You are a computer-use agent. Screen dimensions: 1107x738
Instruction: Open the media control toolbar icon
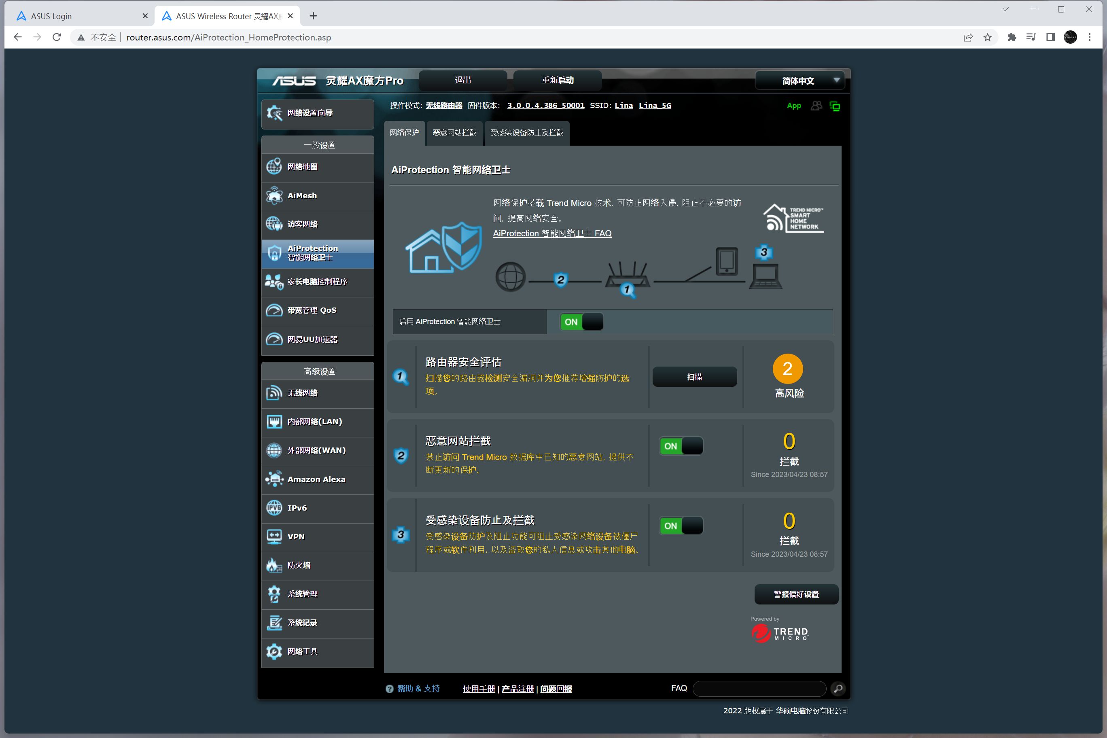pos(1031,37)
